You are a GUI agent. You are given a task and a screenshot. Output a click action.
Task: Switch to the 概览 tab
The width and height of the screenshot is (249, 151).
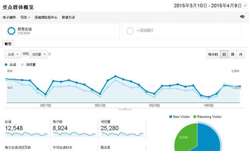tap(8, 44)
